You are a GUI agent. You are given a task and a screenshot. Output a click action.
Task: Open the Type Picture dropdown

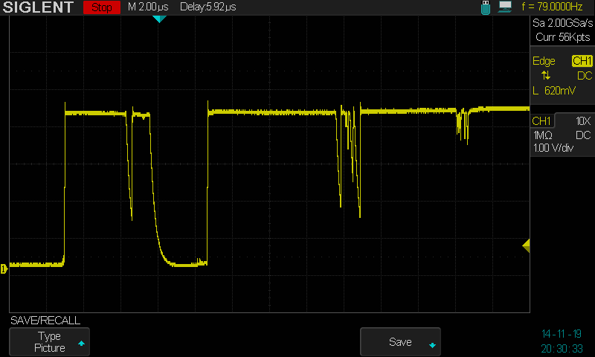(51, 342)
